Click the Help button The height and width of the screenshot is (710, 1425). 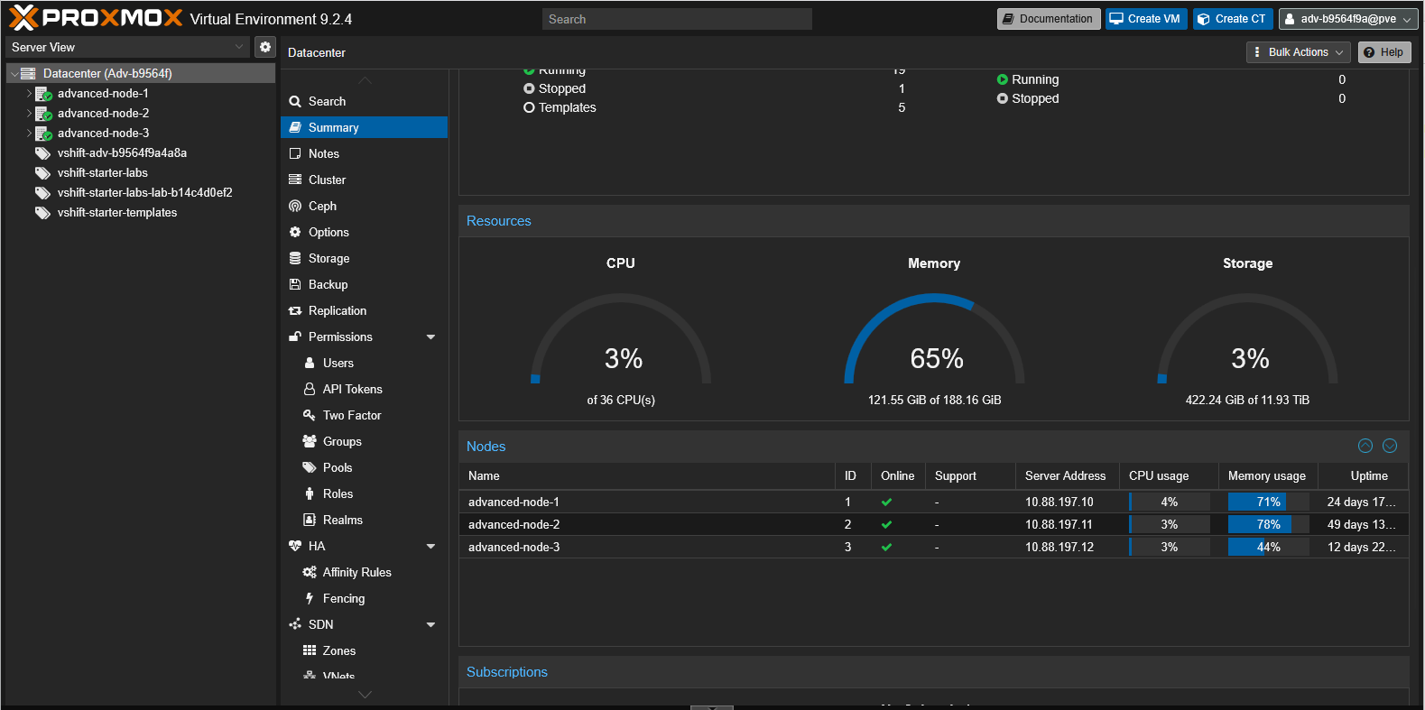tap(1384, 52)
